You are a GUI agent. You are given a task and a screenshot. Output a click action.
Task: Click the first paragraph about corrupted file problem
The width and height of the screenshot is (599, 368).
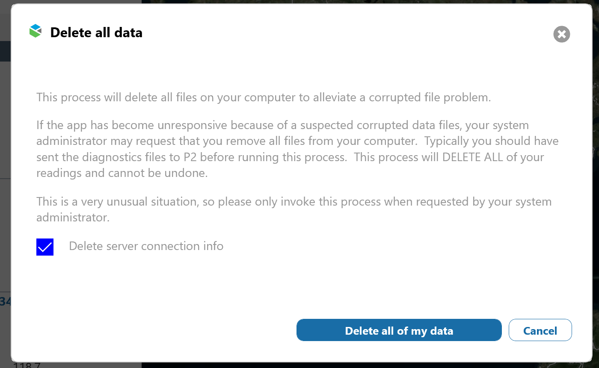point(263,97)
